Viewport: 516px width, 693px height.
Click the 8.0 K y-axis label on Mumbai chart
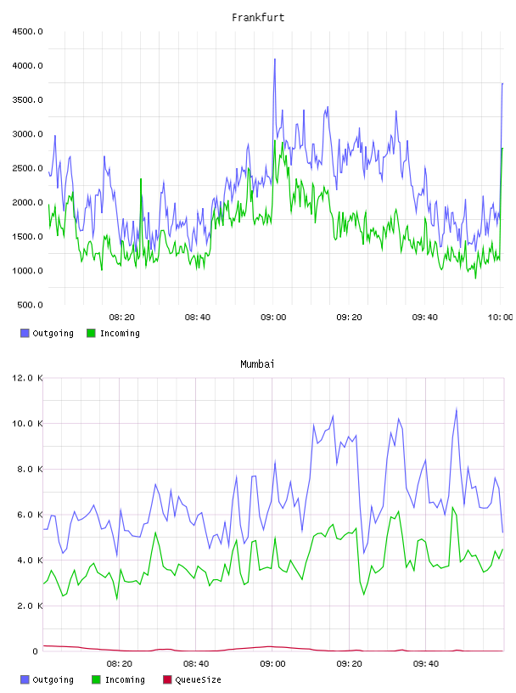[30, 469]
